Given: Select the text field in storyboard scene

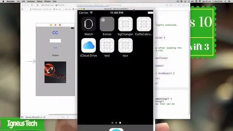Looking at the screenshot, I should [x=55, y=41].
